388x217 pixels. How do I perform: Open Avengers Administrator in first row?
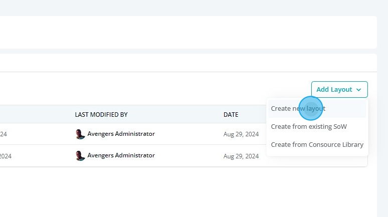(x=121, y=134)
